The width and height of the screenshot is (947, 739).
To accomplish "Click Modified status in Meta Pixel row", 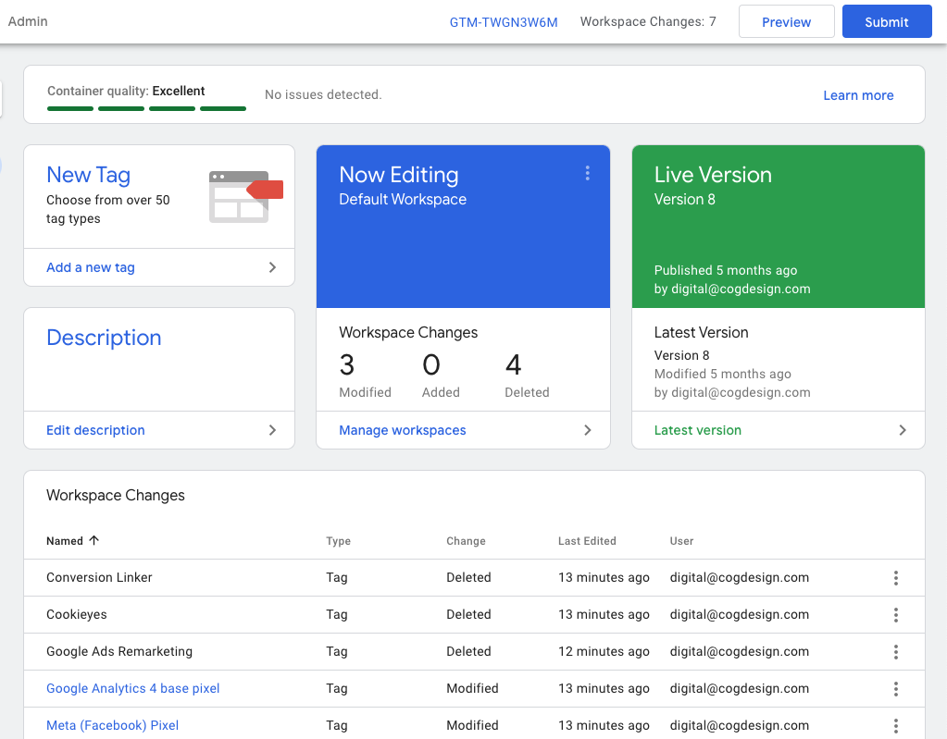I will pyautogui.click(x=472, y=725).
